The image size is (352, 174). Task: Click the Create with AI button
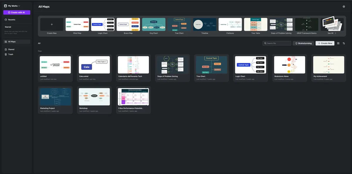point(17,13)
